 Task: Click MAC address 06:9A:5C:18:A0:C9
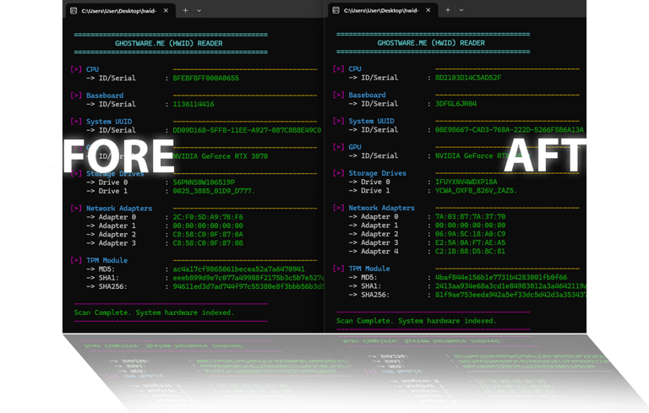[x=470, y=234]
